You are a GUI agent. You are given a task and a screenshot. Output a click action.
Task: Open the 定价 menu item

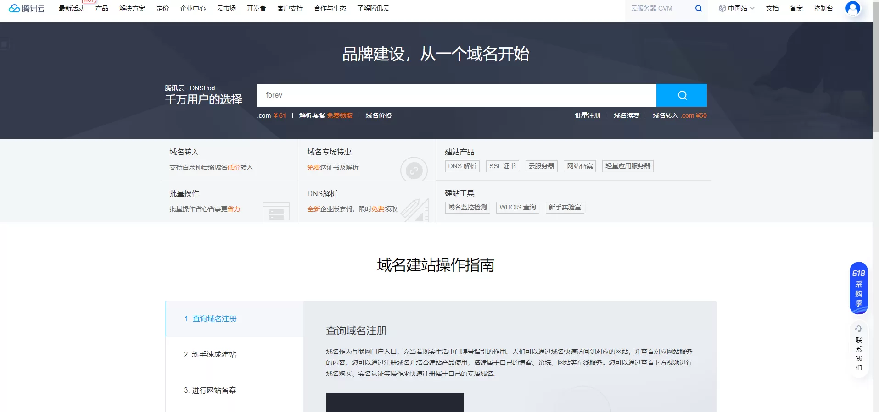[x=162, y=8]
